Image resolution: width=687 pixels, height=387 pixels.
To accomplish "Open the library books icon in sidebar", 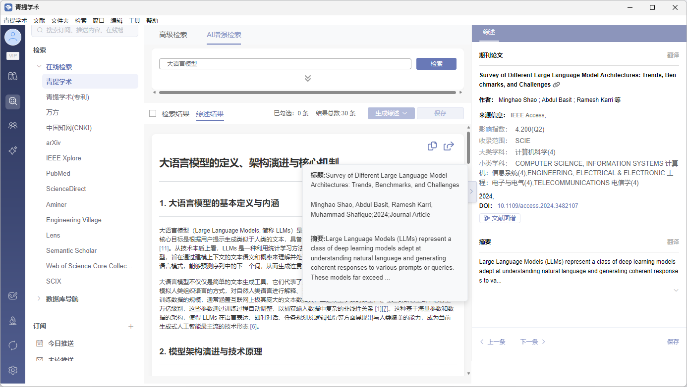I will click(13, 76).
